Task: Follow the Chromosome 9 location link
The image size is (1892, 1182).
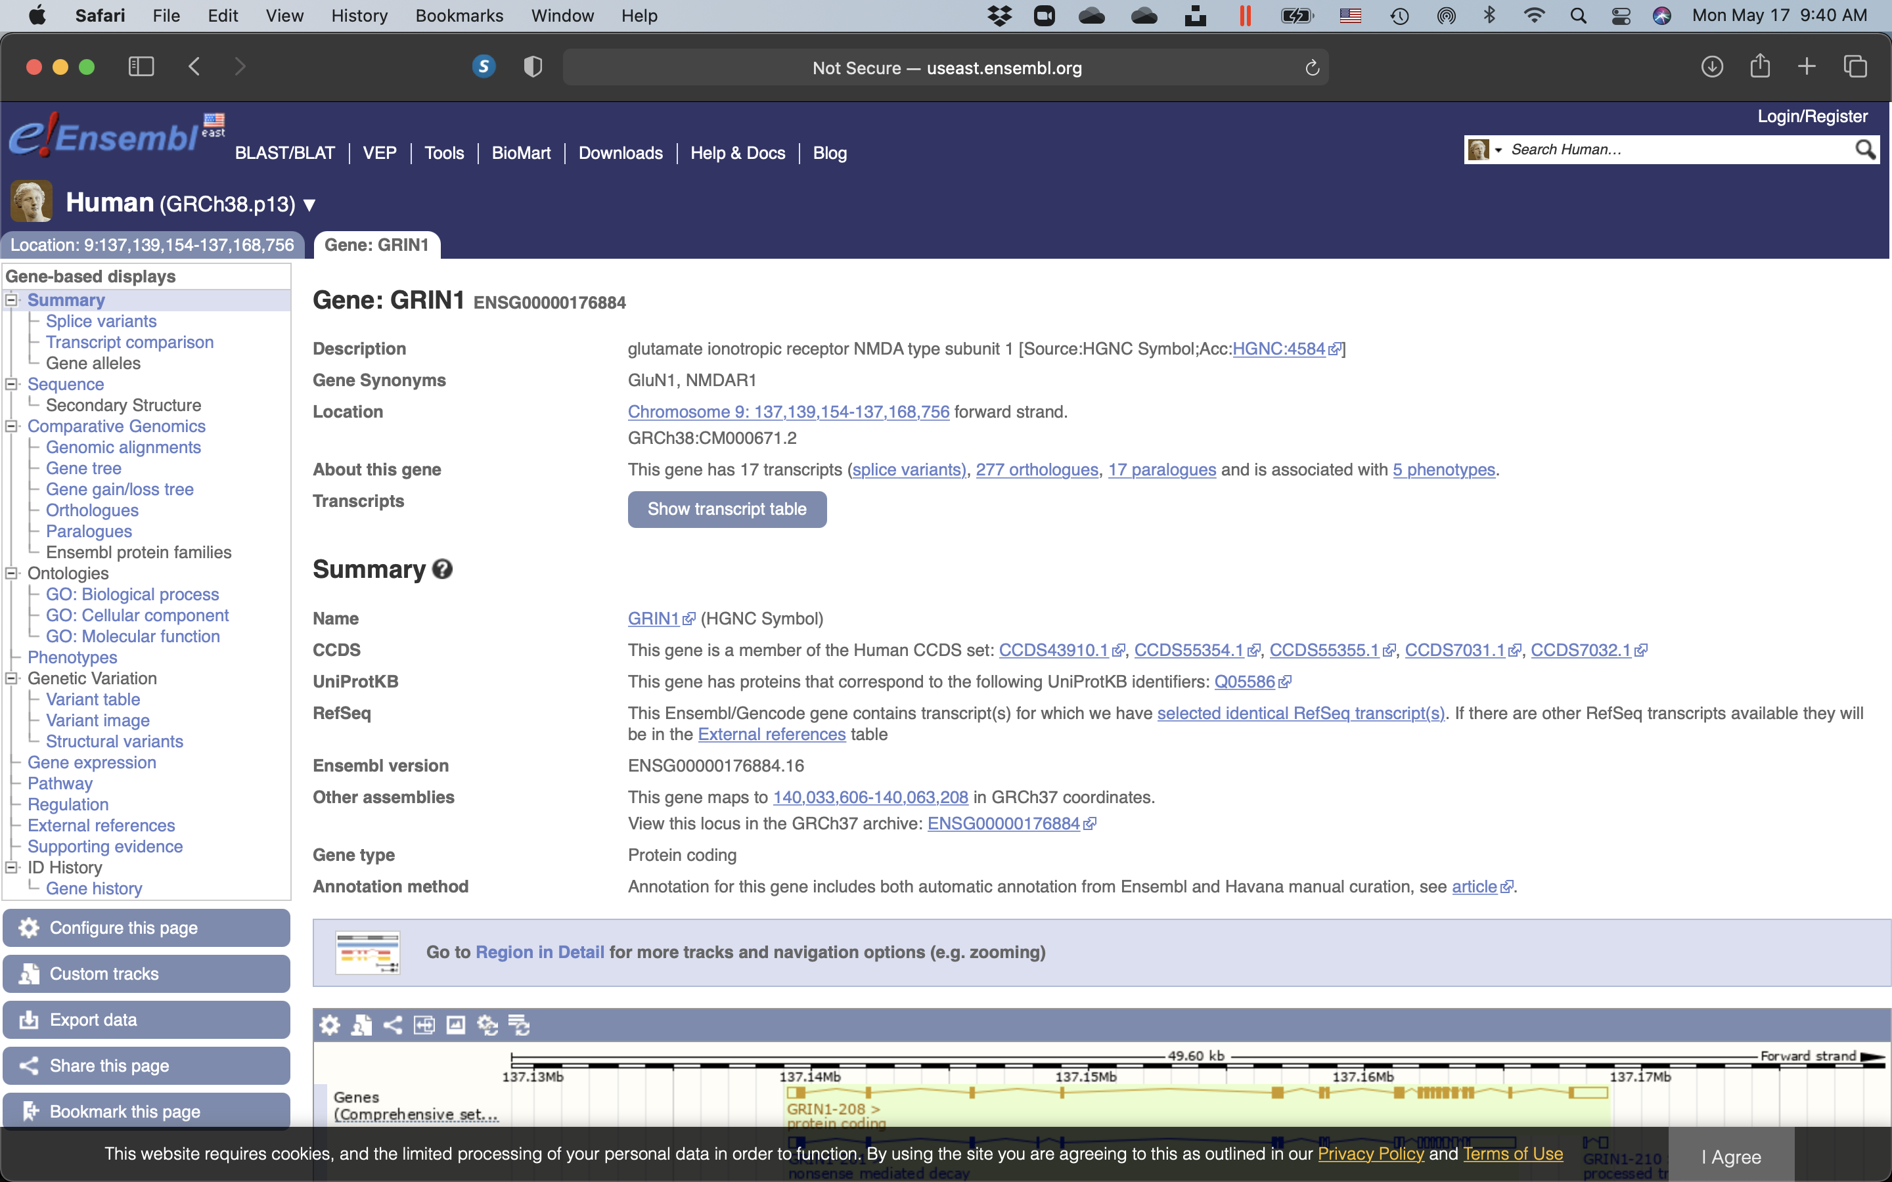Action: [788, 412]
